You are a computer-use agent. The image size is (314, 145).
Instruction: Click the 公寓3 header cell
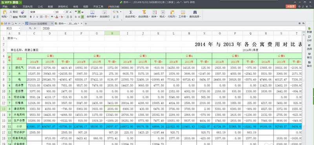tap(143, 56)
